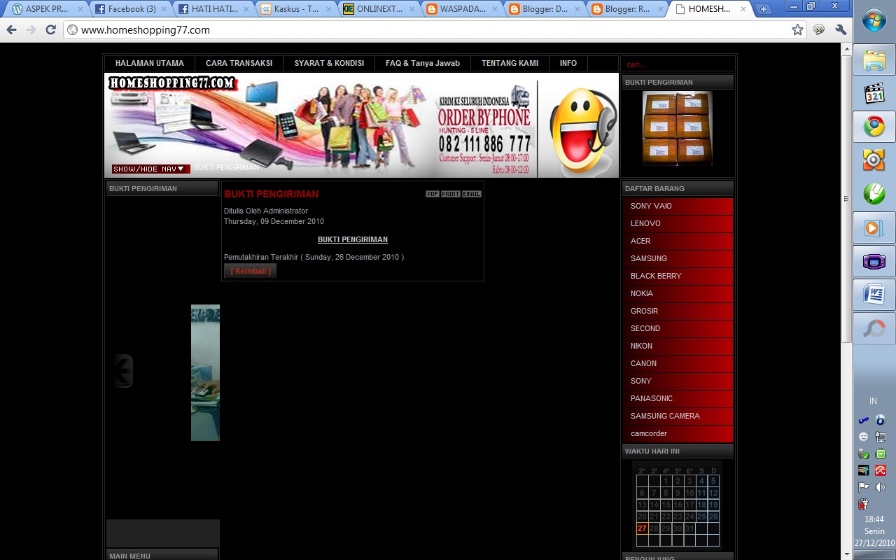Open Windows Explorer from the taskbar
This screenshot has height=560, width=896.
pyautogui.click(x=874, y=59)
